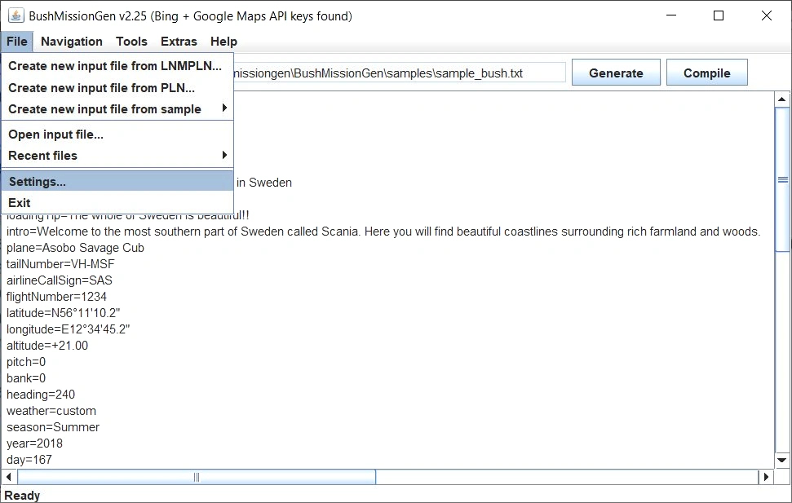Choose Exit in the File menu
The image size is (792, 503).
[20, 203]
